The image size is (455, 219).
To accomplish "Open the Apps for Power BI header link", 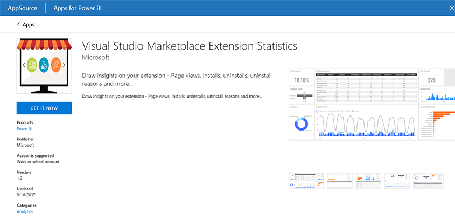I will (x=78, y=8).
